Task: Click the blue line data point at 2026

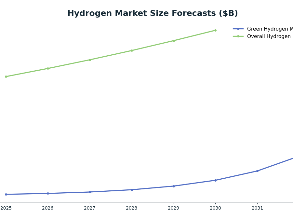Action: (48, 193)
